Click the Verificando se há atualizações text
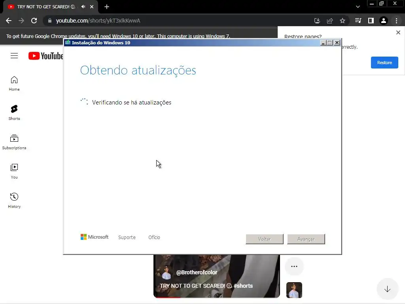The width and height of the screenshot is (405, 304). pos(132,103)
